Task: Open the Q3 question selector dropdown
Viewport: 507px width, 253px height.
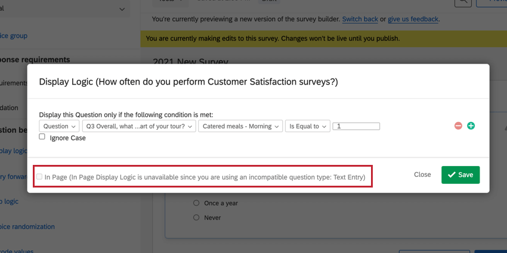Action: click(x=140, y=126)
